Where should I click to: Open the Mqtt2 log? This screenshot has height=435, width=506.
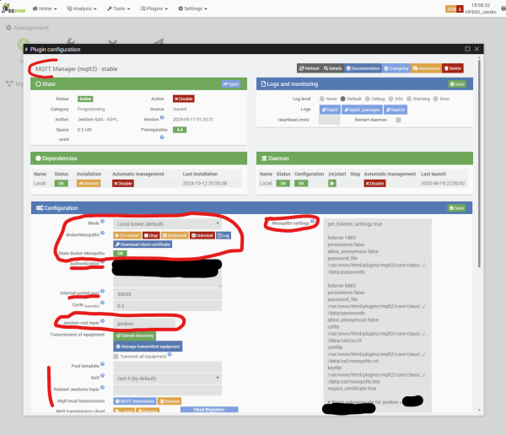[330, 110]
